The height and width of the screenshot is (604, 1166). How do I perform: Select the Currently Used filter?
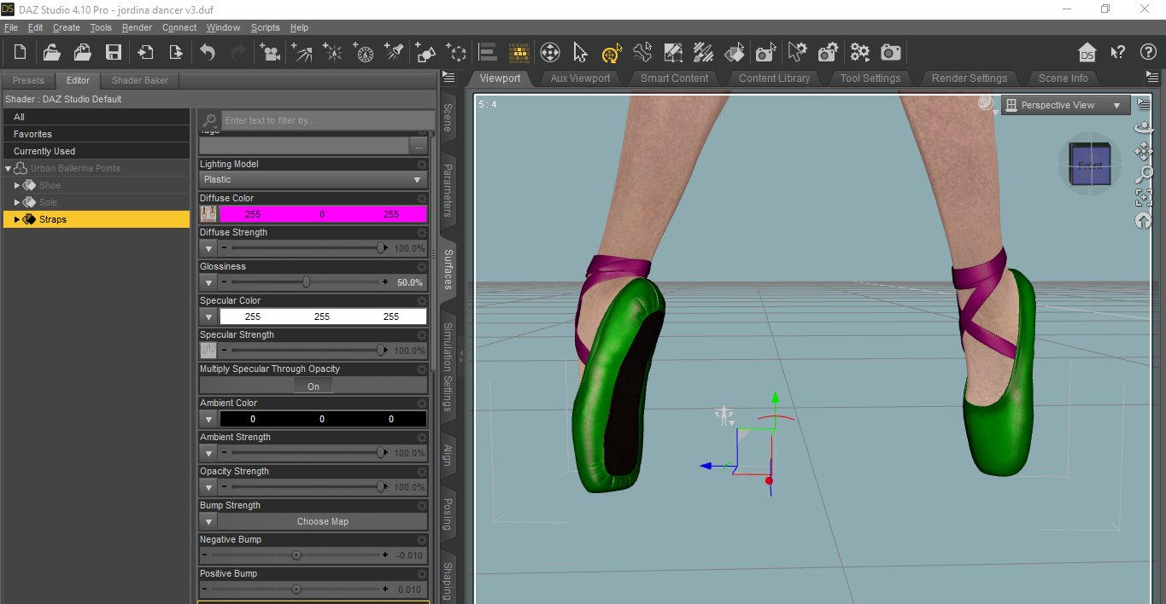(x=96, y=151)
